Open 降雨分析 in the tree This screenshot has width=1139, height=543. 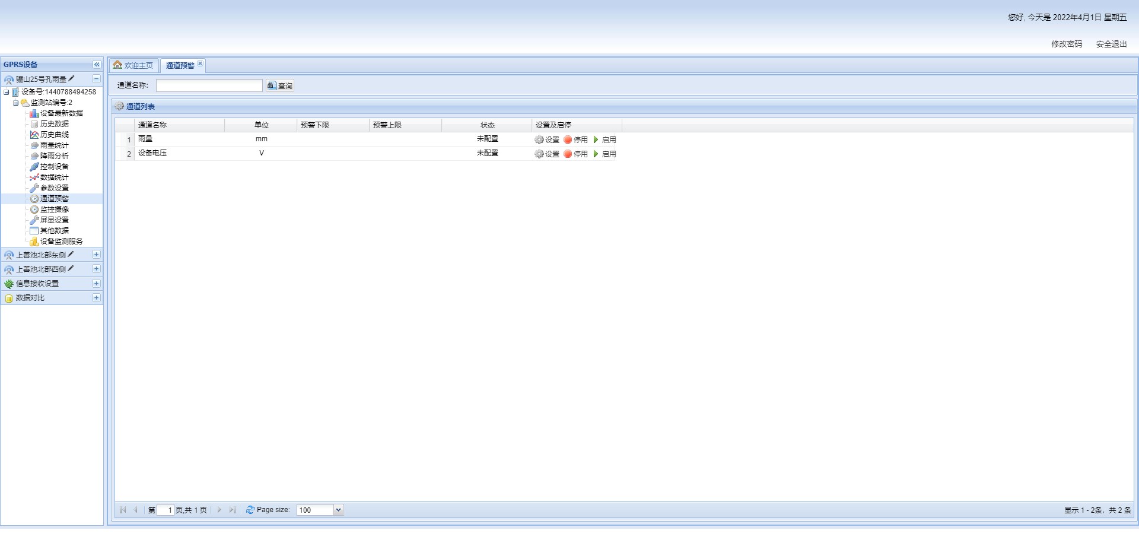point(54,156)
